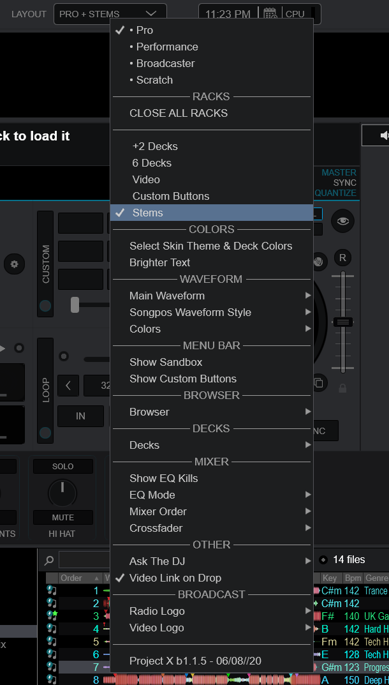Image resolution: width=389 pixels, height=685 pixels.
Task: Open the PRO + STEMS layout dropdown
Action: [x=110, y=14]
